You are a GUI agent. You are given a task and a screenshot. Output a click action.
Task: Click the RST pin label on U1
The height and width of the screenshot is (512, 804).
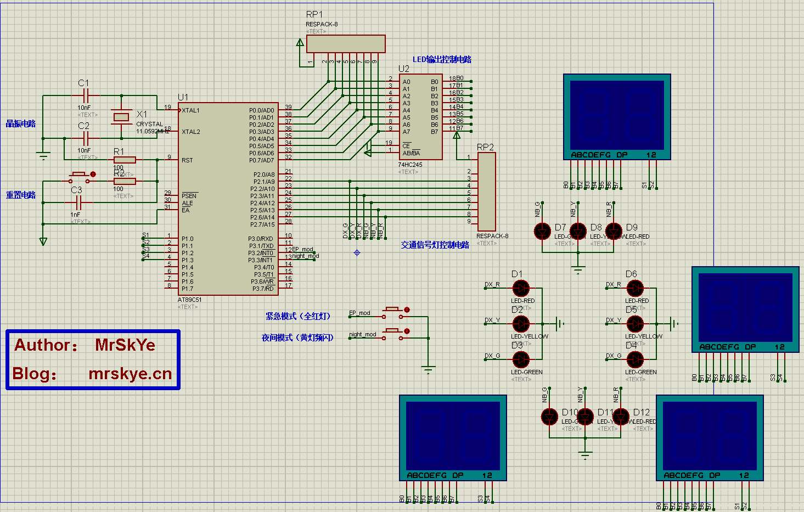pos(187,160)
